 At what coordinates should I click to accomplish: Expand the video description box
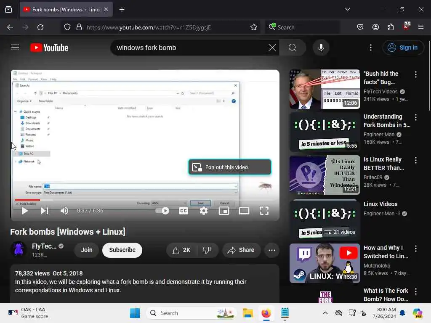(145, 283)
